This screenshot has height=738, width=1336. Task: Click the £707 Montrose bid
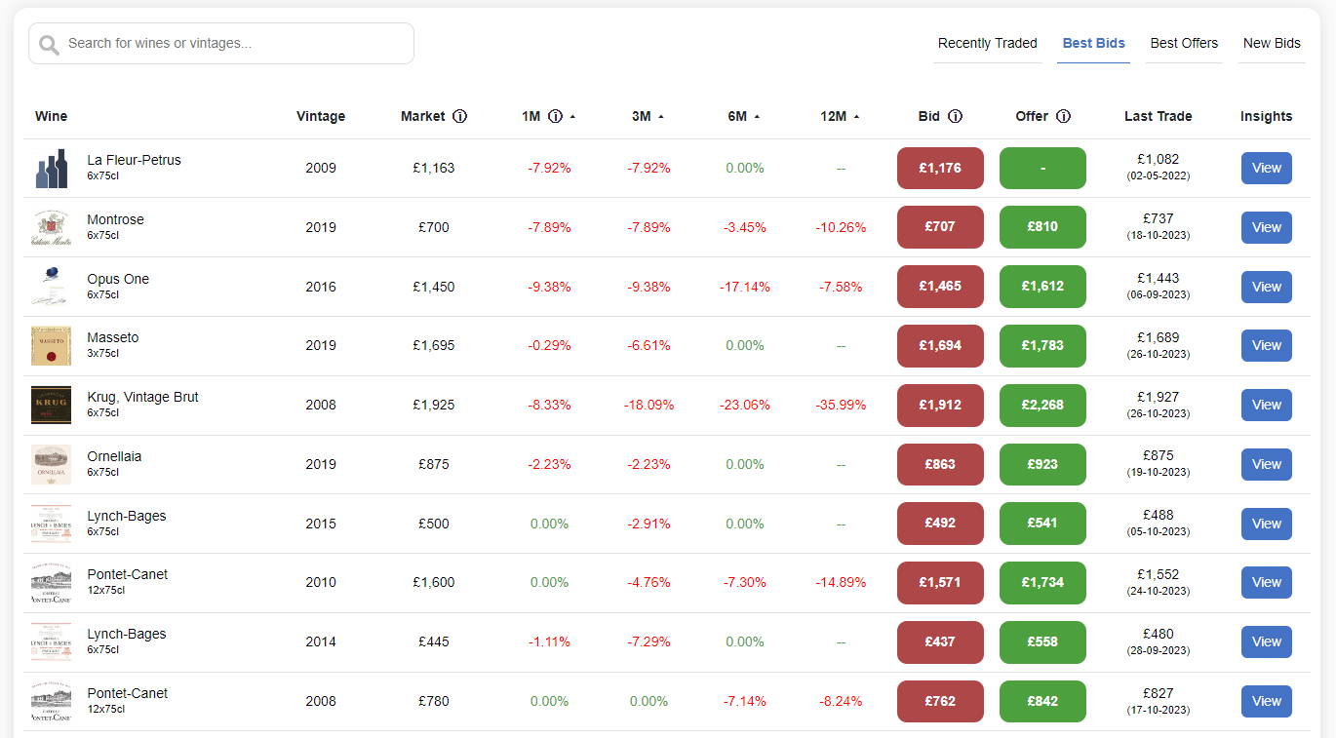(x=940, y=227)
